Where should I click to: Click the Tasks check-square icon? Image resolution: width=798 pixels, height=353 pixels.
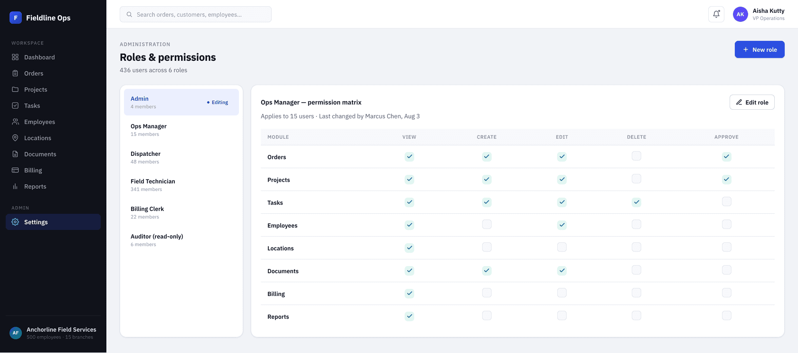15,105
